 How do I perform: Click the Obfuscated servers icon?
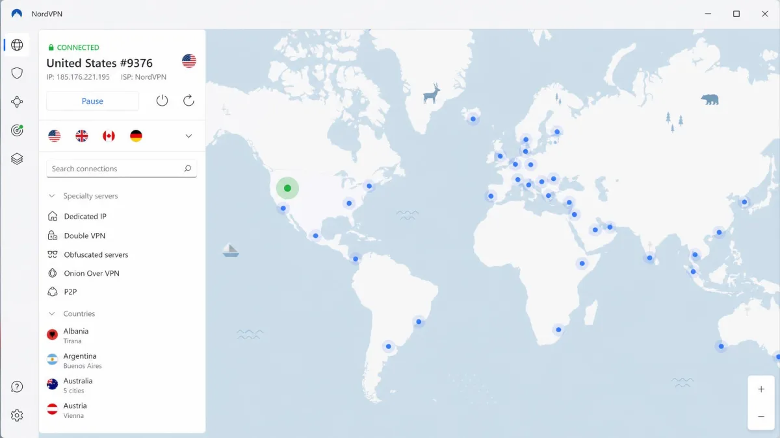click(x=53, y=254)
